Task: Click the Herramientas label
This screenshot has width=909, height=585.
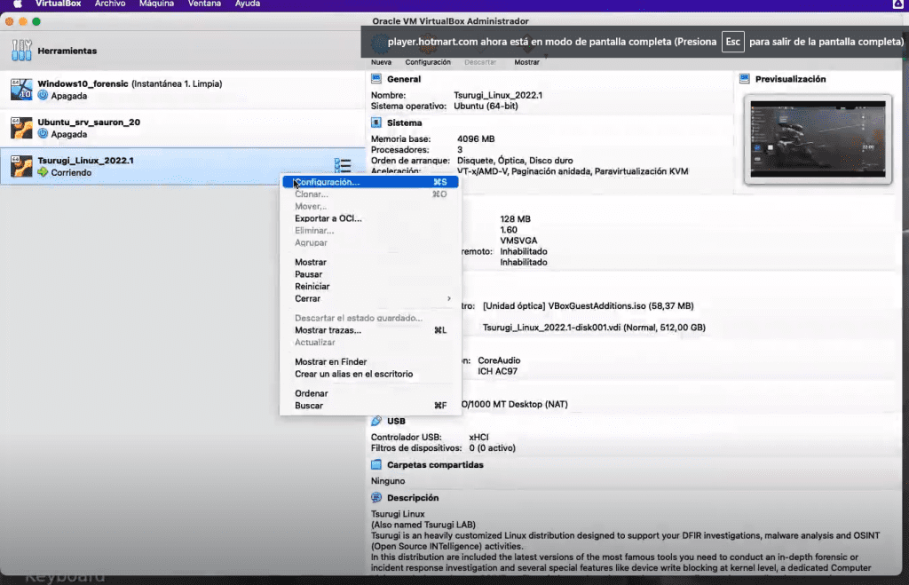Action: pos(67,51)
